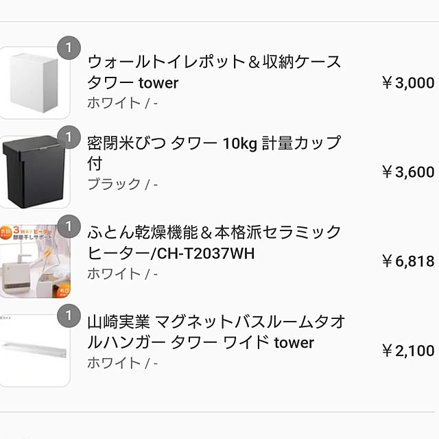439x439 pixels.
Task: Click the ￥6,818 price
Action: 408,261
